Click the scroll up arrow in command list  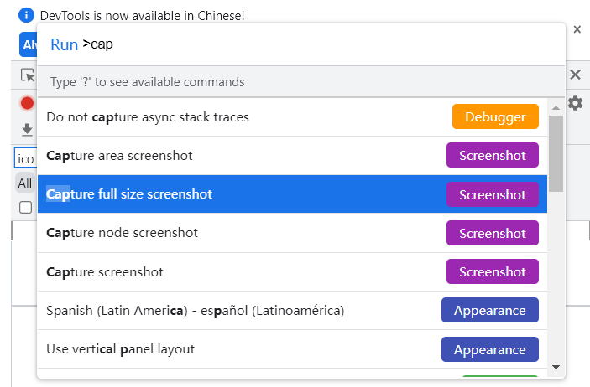(556, 107)
